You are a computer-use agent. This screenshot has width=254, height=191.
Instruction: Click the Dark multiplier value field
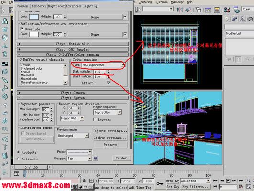click(100, 72)
